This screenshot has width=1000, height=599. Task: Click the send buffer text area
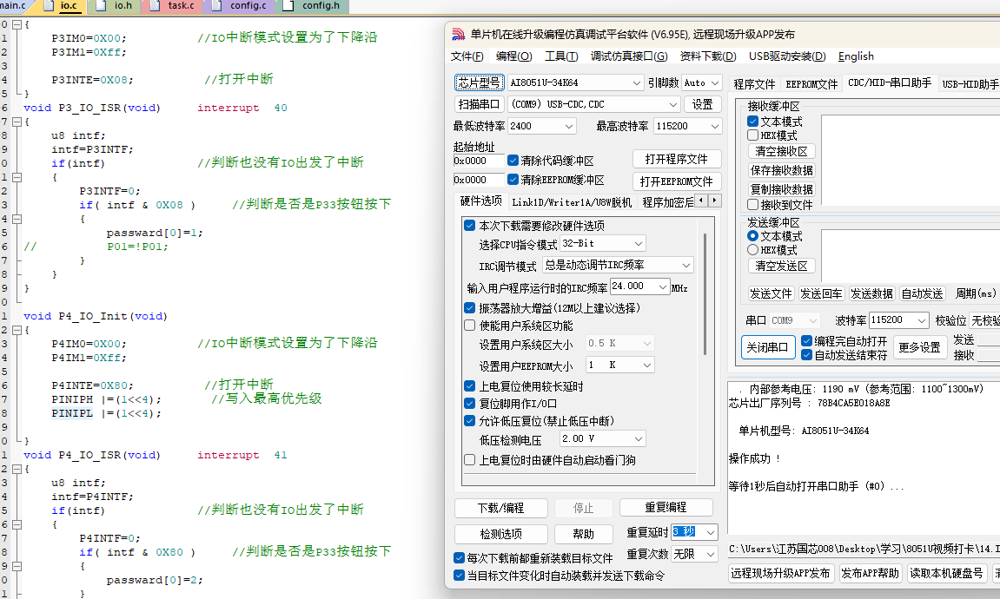tap(911, 255)
